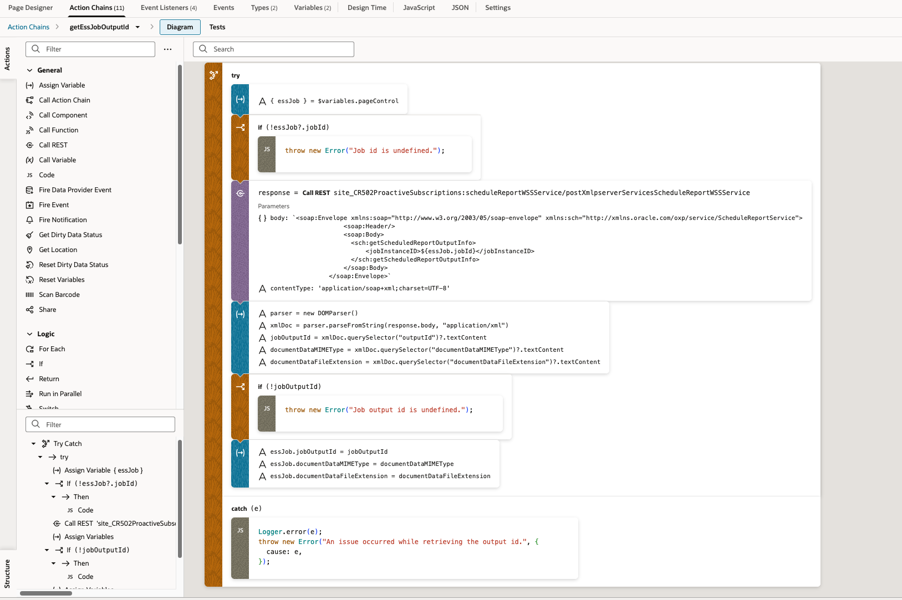The width and height of the screenshot is (902, 600).
Task: Click the Share action icon
Action: [30, 310]
